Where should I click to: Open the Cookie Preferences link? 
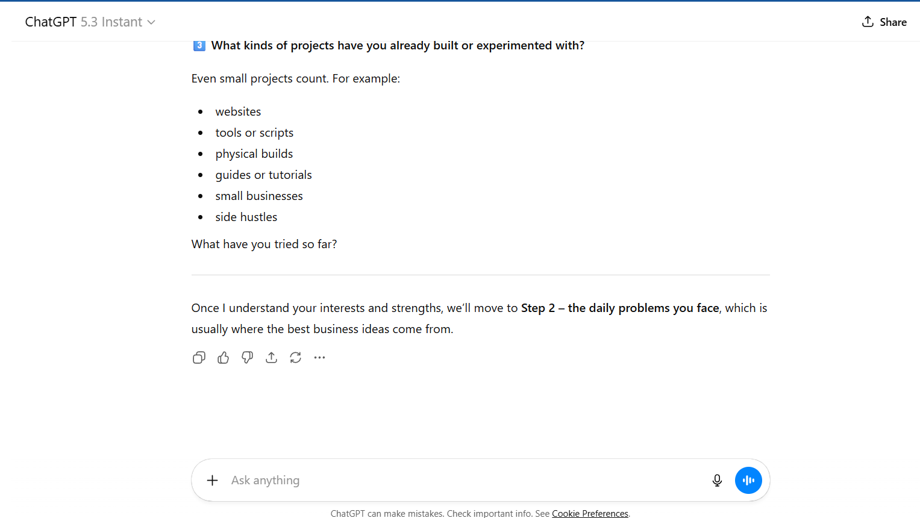click(x=590, y=513)
